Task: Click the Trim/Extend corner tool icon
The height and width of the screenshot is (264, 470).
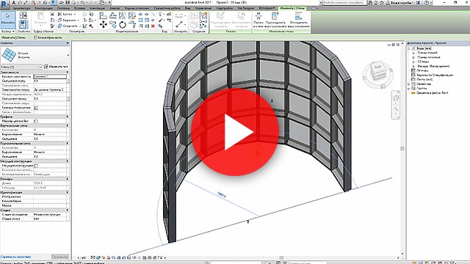Action: (132, 24)
